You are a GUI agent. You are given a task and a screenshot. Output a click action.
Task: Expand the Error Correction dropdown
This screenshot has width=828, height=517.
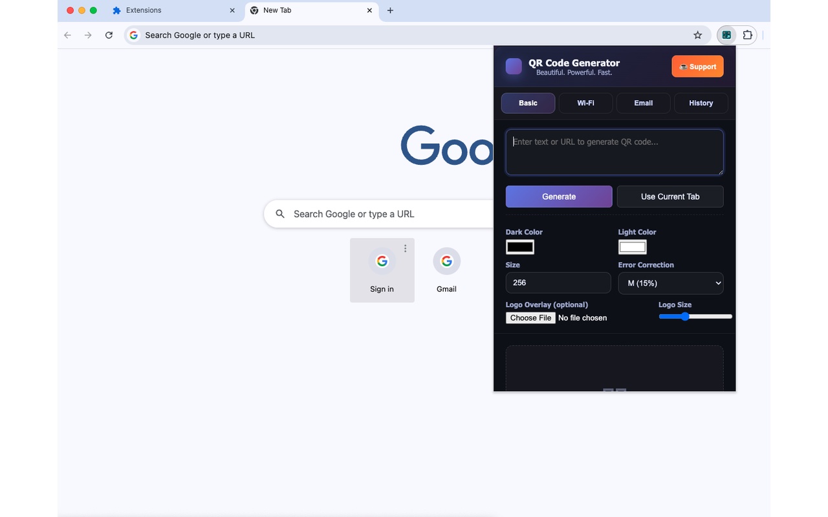(671, 283)
